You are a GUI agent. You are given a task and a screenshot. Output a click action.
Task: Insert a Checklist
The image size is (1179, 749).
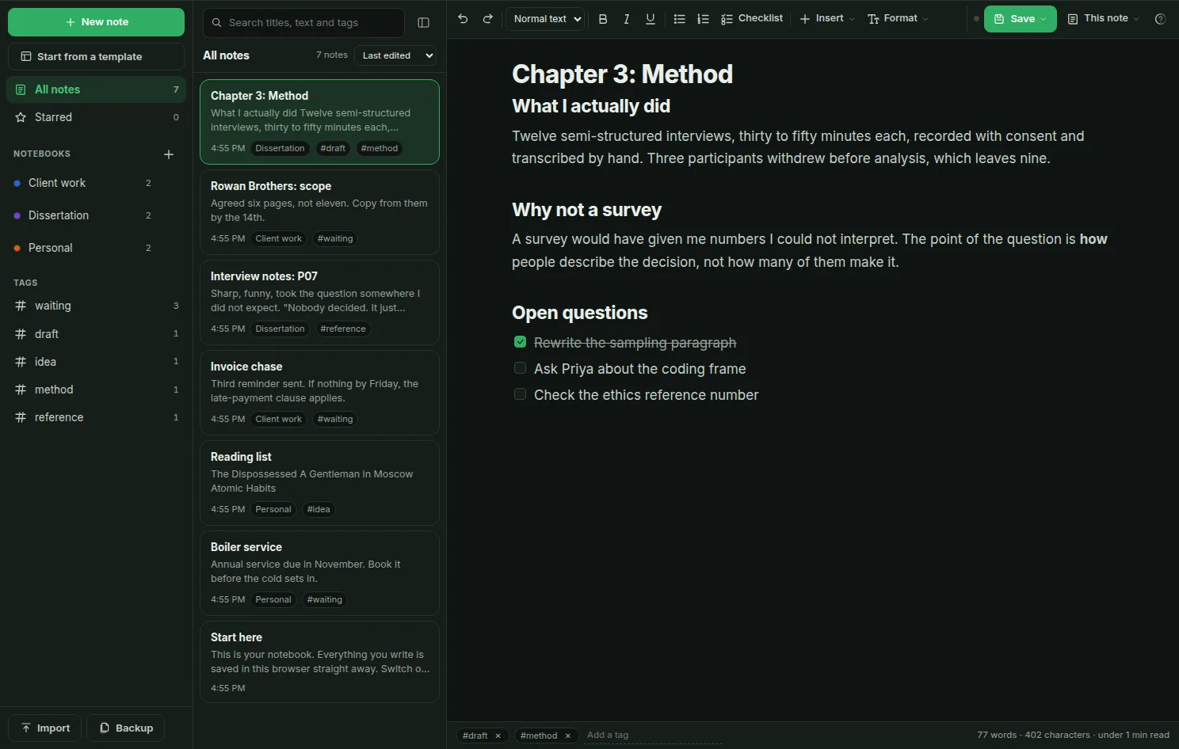(752, 19)
